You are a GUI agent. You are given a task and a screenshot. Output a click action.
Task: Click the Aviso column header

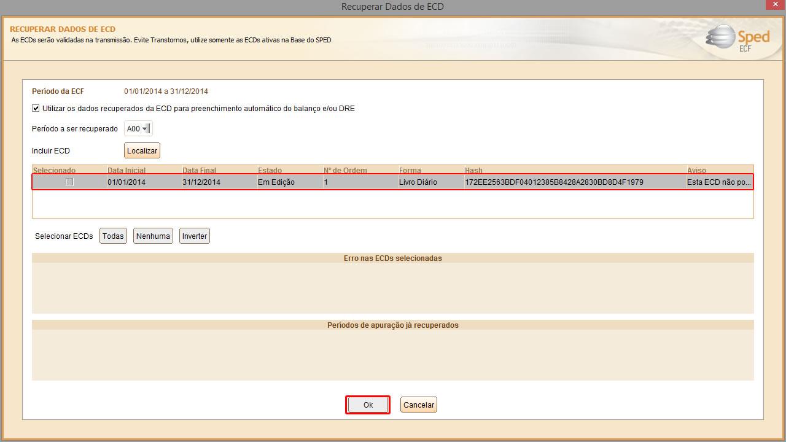pyautogui.click(x=720, y=170)
